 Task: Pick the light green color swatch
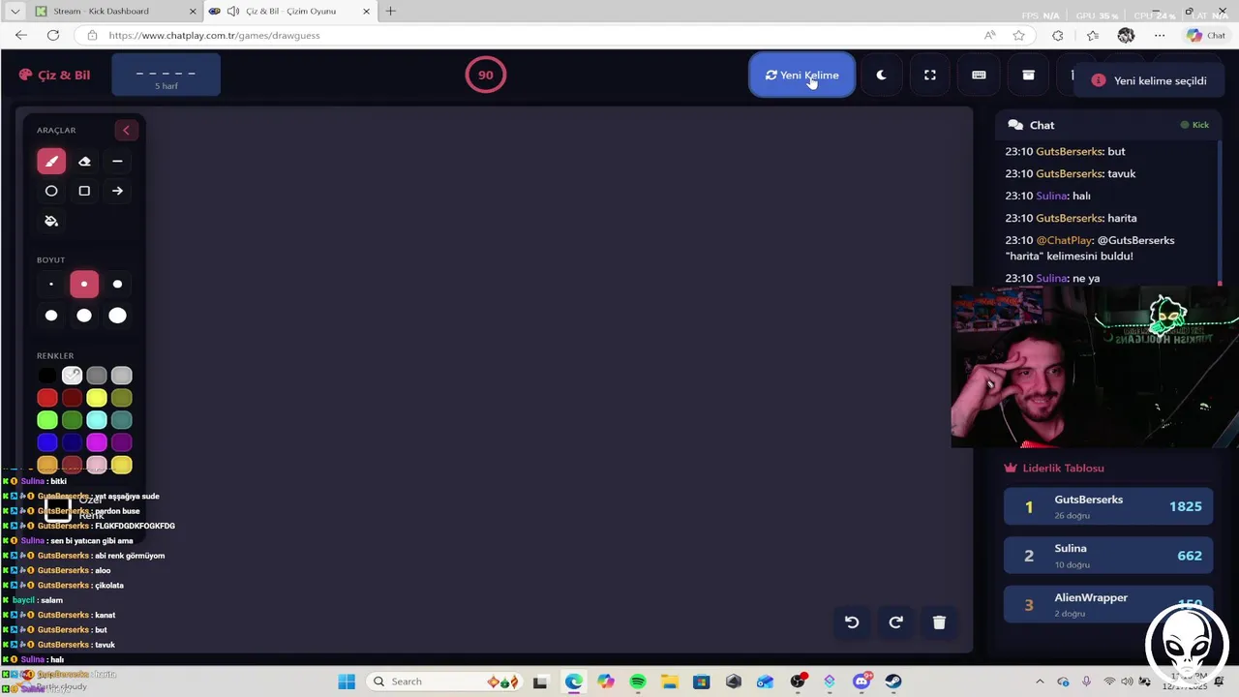[x=47, y=420]
